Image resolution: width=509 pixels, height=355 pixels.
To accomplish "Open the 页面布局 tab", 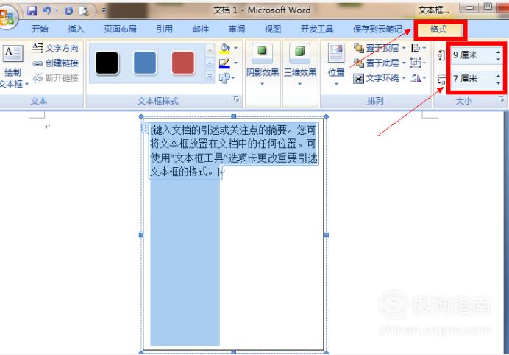I will [120, 29].
